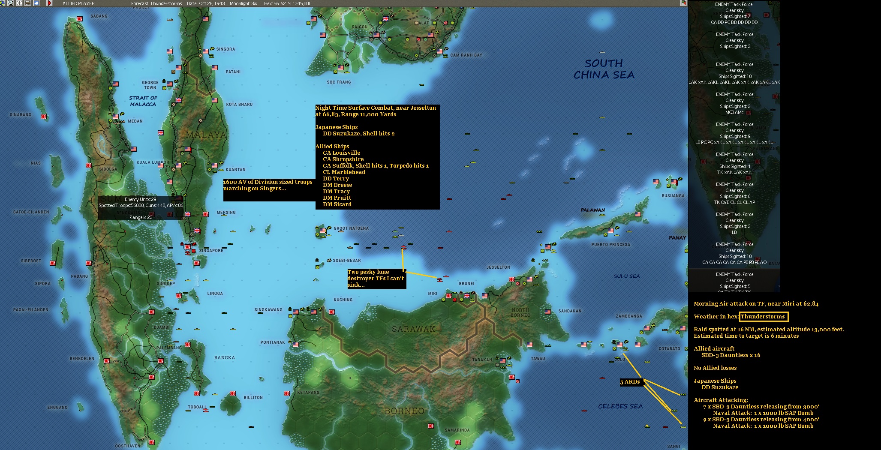
Task: Select the US base flag at Groot Natoena
Action: point(323,231)
